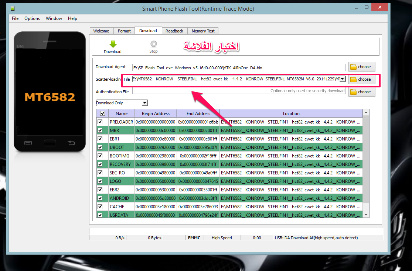
Task: Click the green Download arrow icon
Action: (113, 44)
